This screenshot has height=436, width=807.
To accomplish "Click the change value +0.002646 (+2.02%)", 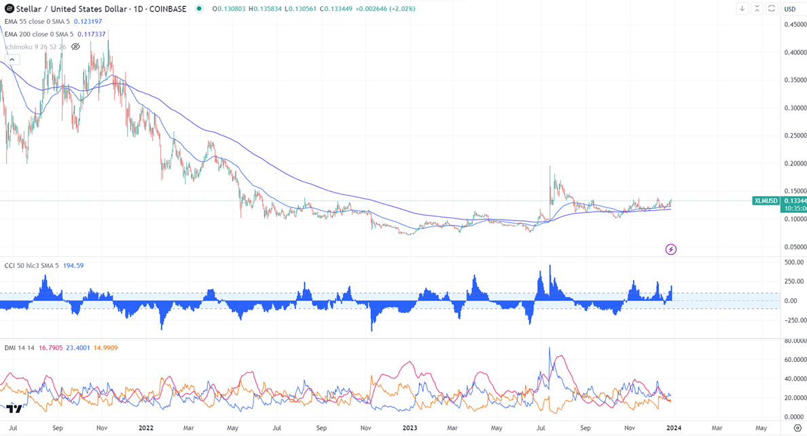I will click(x=385, y=9).
